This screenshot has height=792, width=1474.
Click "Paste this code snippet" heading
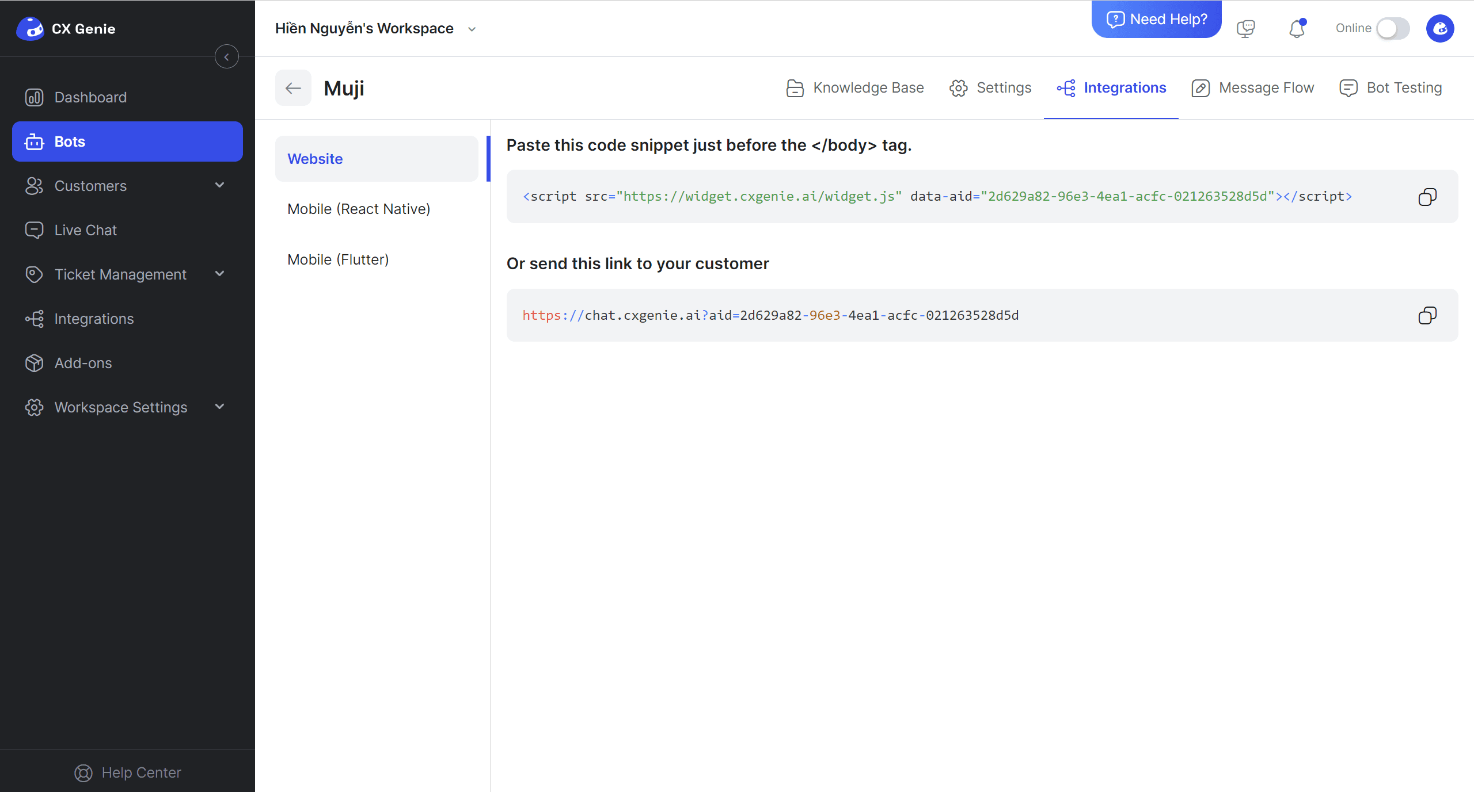tap(709, 145)
